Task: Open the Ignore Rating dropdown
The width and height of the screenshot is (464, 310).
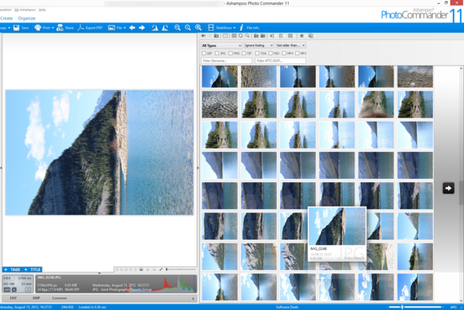Action: pyautogui.click(x=259, y=46)
